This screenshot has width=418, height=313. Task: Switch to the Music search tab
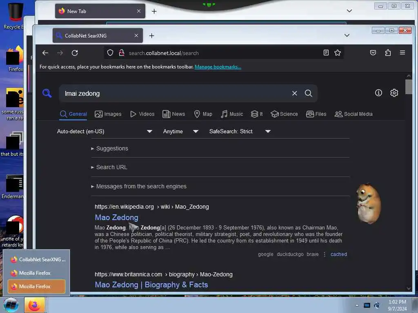pyautogui.click(x=232, y=114)
